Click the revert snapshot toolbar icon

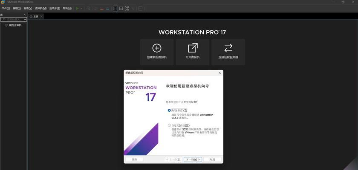click(x=102, y=8)
